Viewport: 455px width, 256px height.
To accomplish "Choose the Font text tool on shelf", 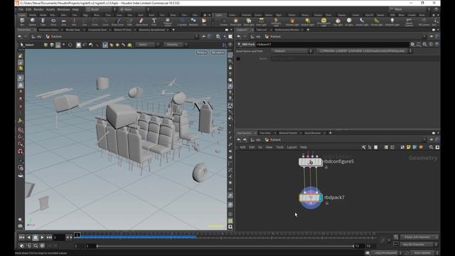I will point(154,21).
